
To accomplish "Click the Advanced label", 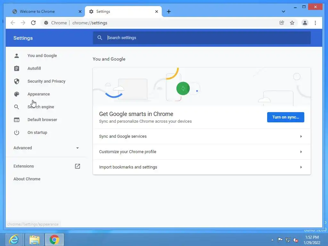I will point(23,148).
